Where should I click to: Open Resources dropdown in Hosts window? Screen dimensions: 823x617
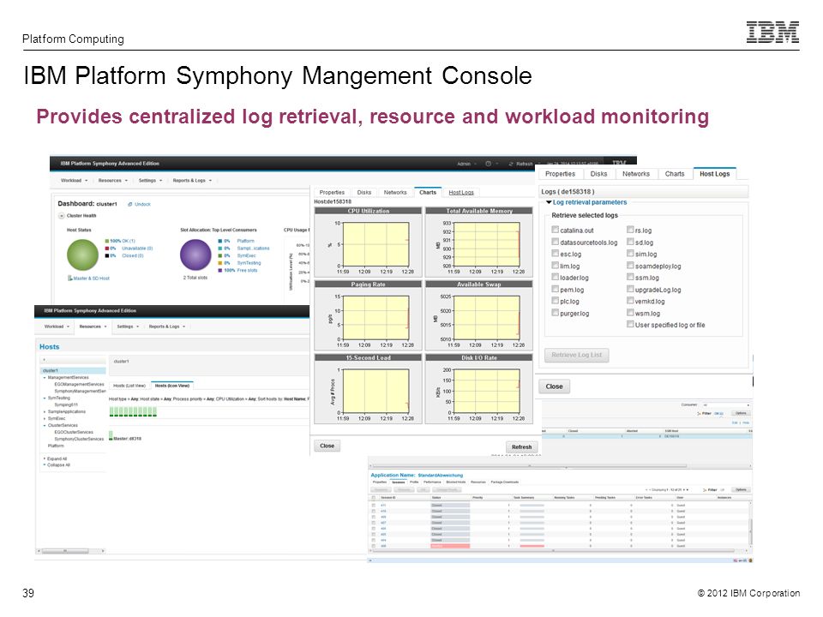pyautogui.click(x=93, y=326)
